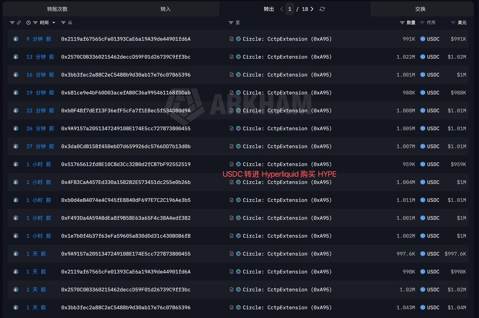Click the clock icon in the 时间 column header
The width and height of the screenshot is (479, 318).
[x=28, y=23]
